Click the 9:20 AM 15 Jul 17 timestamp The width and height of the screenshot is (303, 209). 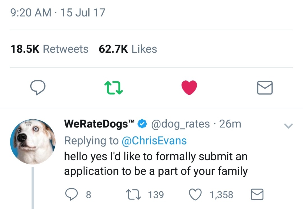[58, 13]
